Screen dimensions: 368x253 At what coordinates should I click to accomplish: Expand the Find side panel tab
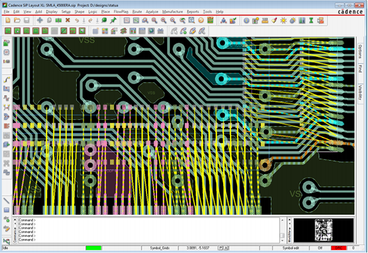click(360, 69)
